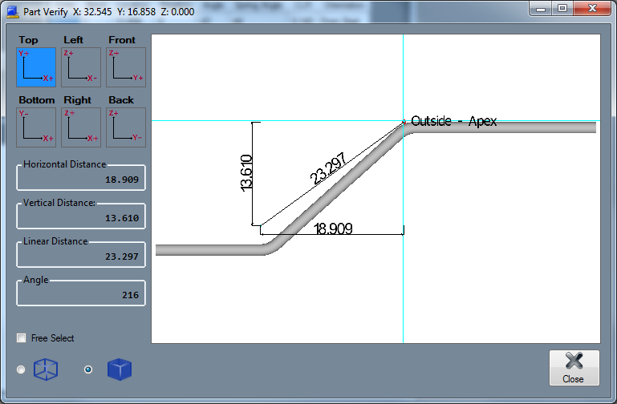
Task: Enable the Free Select checkbox
Action: tap(21, 338)
